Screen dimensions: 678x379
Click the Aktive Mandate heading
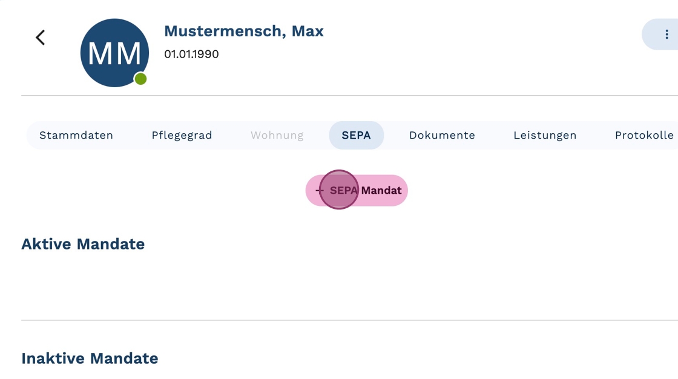[83, 244]
